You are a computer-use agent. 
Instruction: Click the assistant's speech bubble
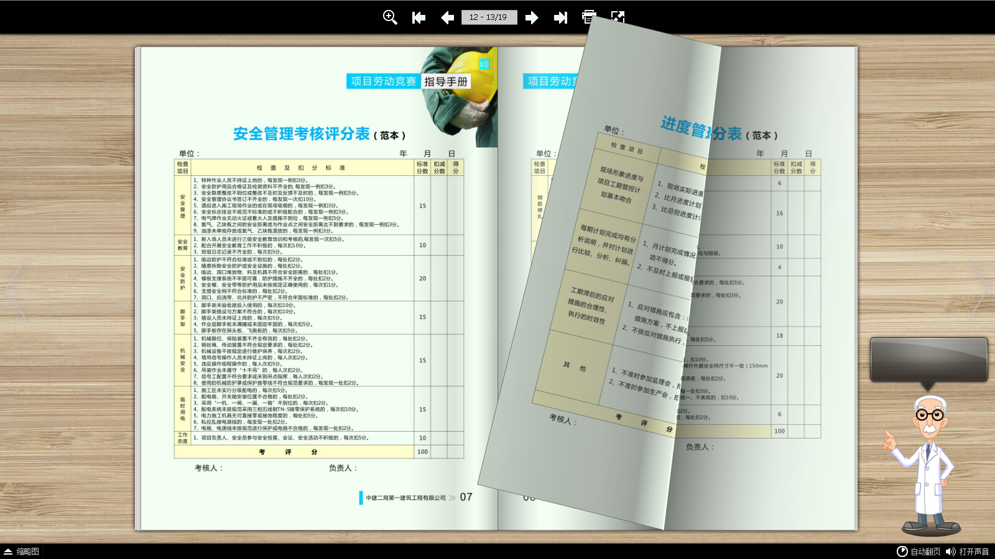coord(928,360)
